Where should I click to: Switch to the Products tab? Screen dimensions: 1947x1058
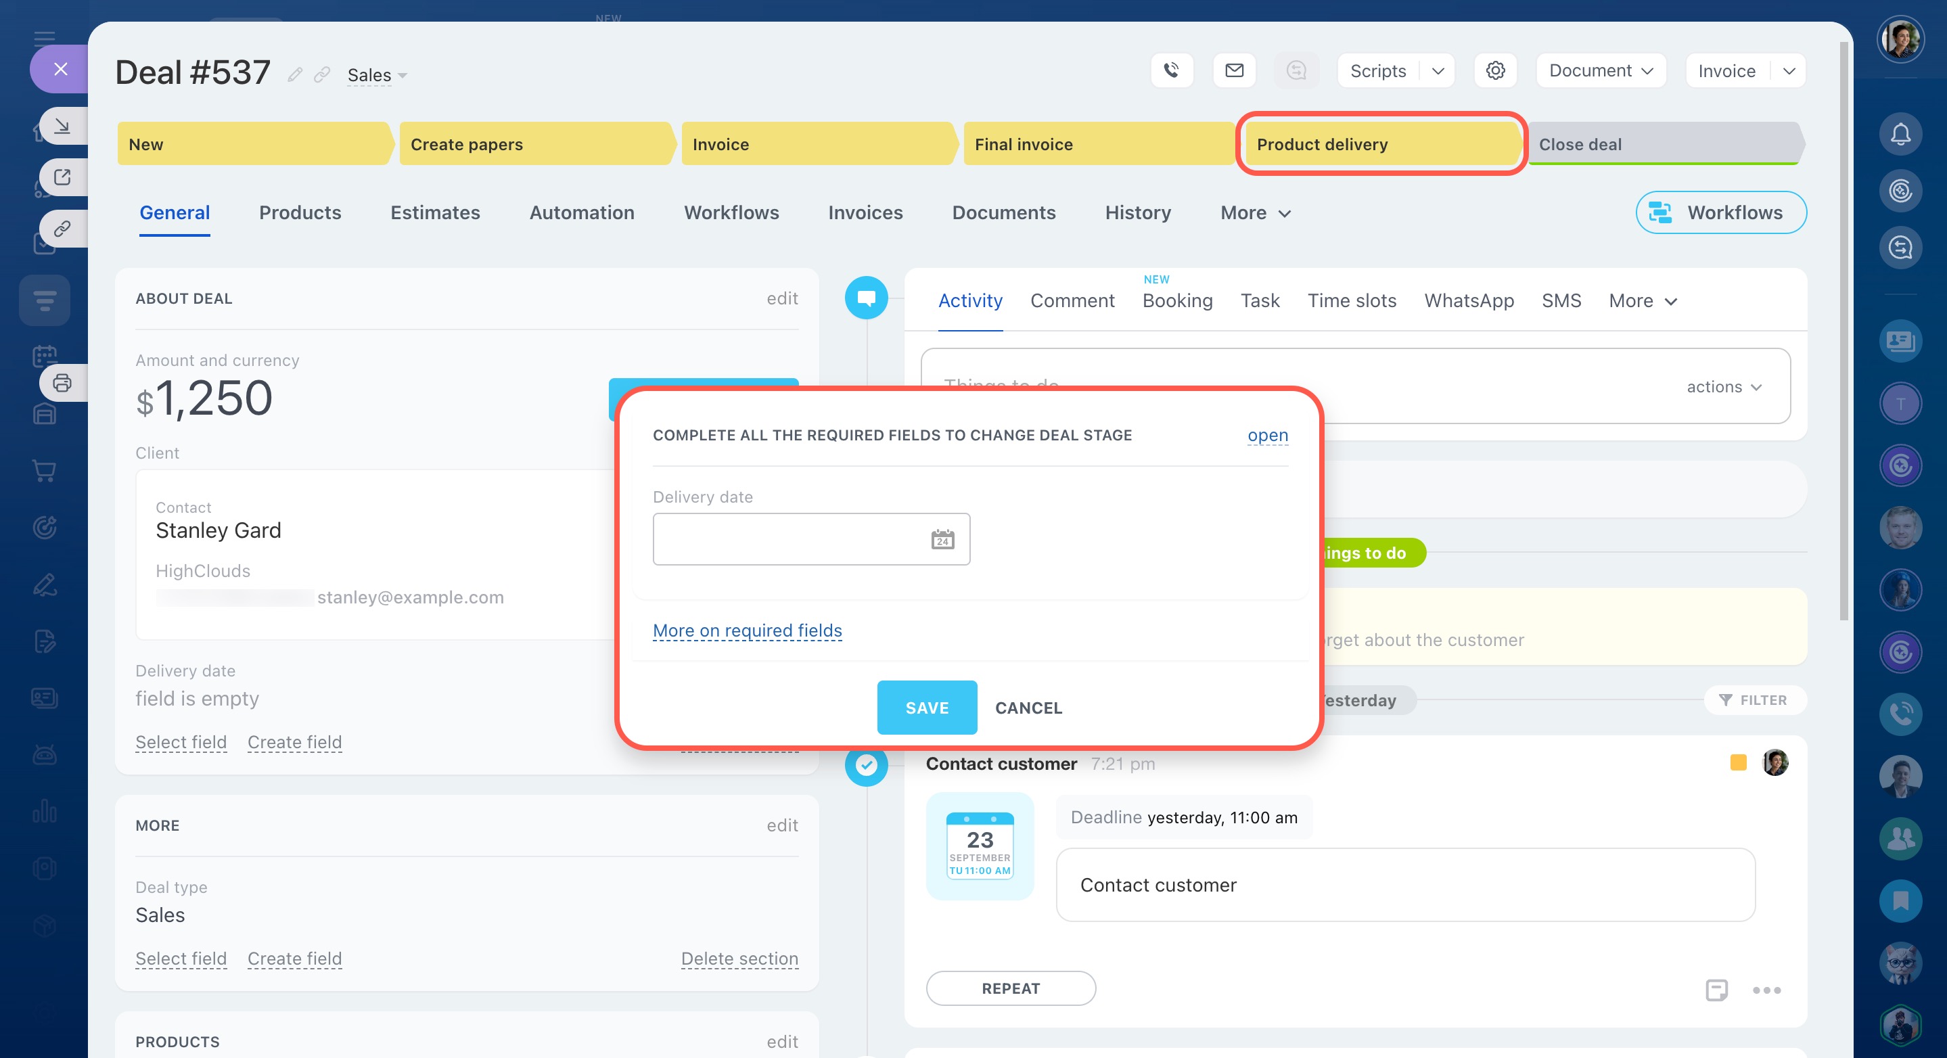pos(300,212)
